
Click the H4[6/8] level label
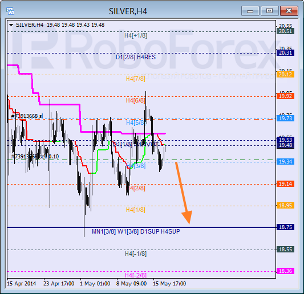(x=136, y=100)
